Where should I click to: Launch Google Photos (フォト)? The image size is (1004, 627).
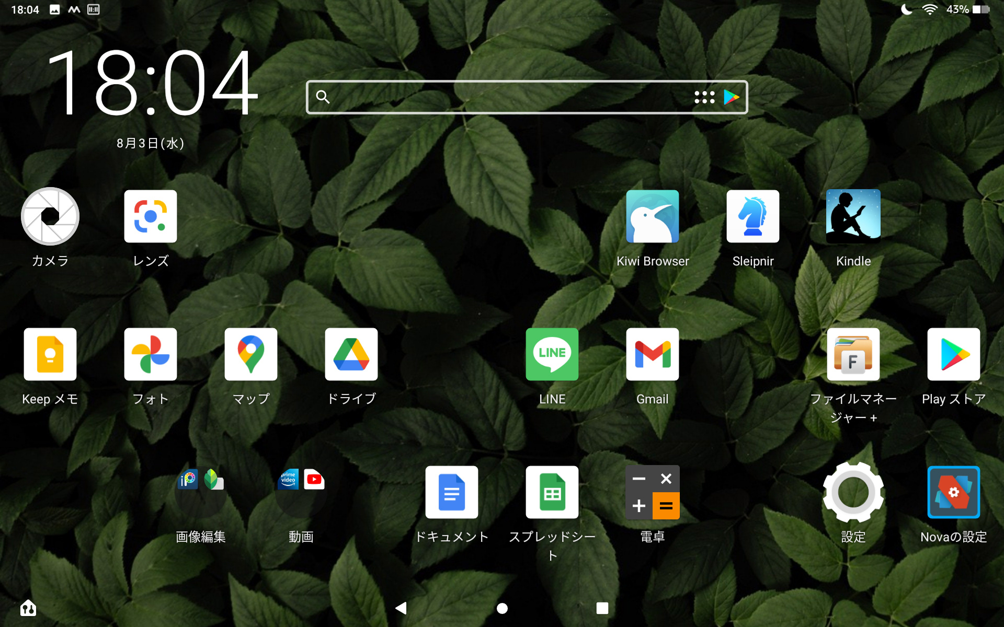(151, 354)
